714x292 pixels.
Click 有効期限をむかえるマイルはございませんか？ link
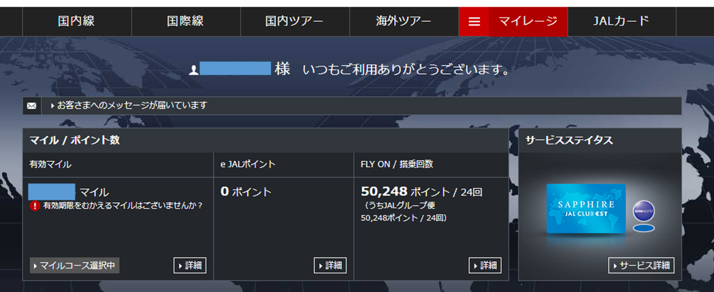point(123,206)
